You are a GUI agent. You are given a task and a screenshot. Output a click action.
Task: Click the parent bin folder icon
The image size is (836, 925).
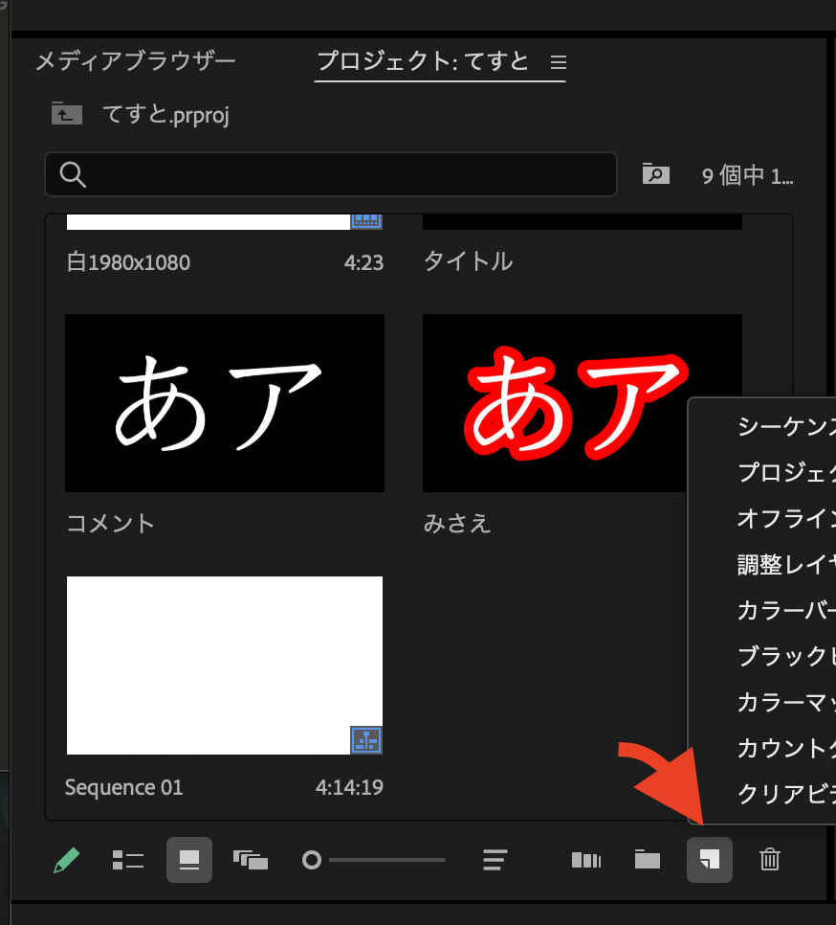click(x=67, y=113)
